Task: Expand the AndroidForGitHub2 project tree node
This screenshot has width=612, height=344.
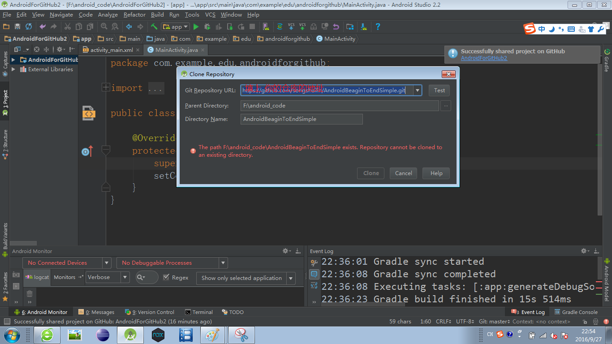Action: coord(13,60)
